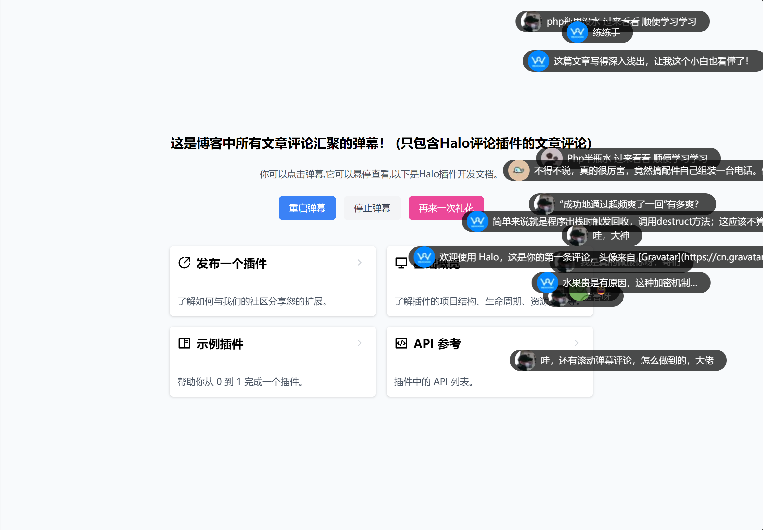This screenshot has height=530, width=763.
Task: Click the layout icon beside 示例插件
Action: (x=184, y=343)
